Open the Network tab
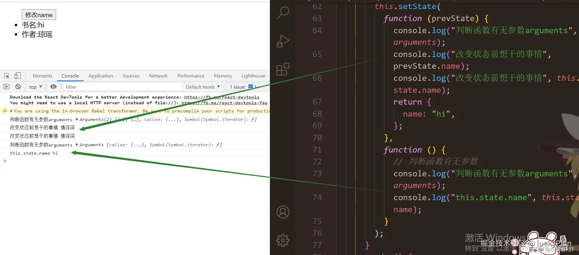Screen dimensions: 579x255 tap(158, 76)
